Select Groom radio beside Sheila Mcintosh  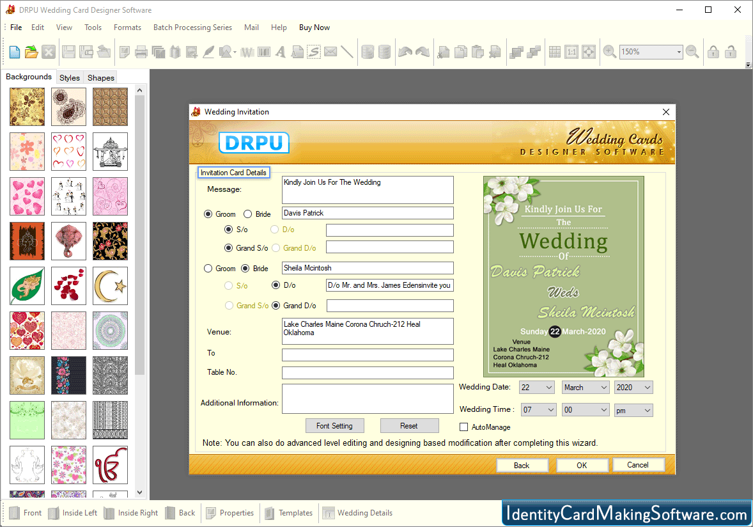208,269
